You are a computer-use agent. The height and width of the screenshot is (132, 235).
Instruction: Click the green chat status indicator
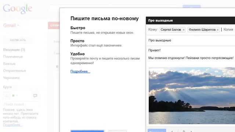tap(13, 95)
